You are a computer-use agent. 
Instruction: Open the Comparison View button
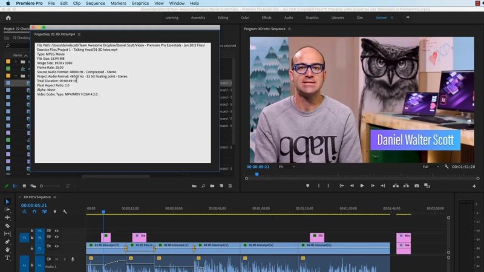[427, 186]
